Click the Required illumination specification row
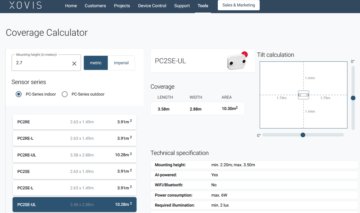This screenshot has width=360, height=213. pyautogui.click(x=254, y=205)
